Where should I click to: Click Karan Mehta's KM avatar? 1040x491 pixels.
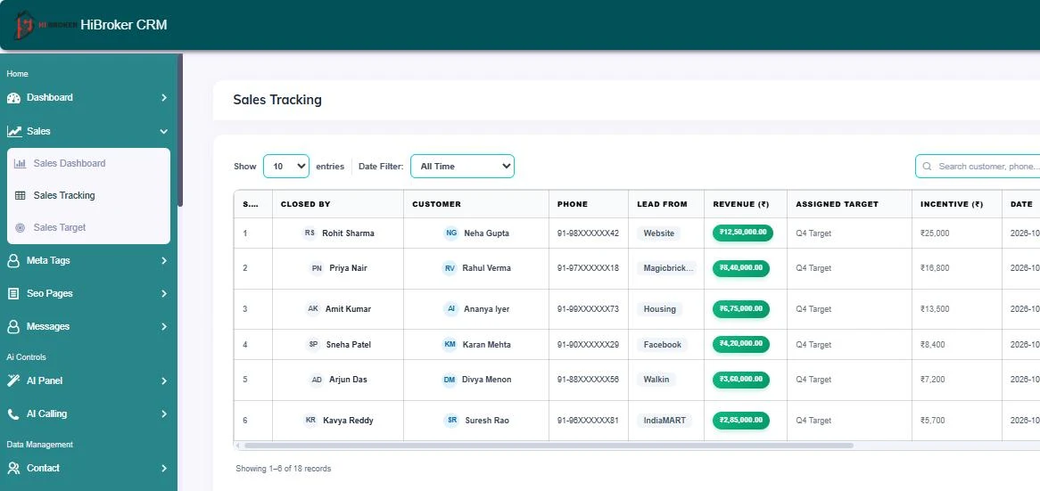click(x=450, y=345)
